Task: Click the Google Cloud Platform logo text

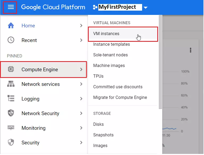Action: [x=53, y=7]
